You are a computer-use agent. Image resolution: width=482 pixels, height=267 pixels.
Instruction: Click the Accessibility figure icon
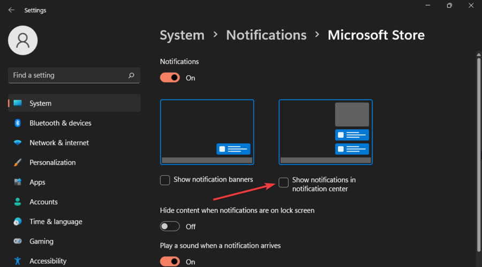click(18, 261)
